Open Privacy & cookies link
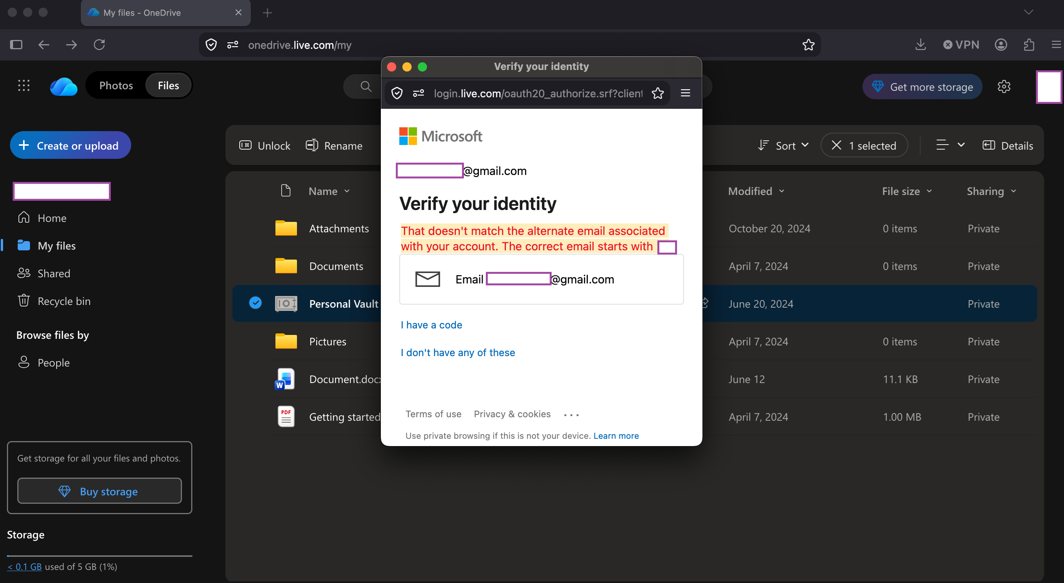 point(512,414)
